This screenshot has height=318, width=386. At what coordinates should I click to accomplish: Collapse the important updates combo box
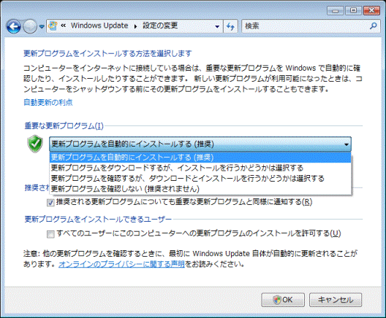(200, 144)
